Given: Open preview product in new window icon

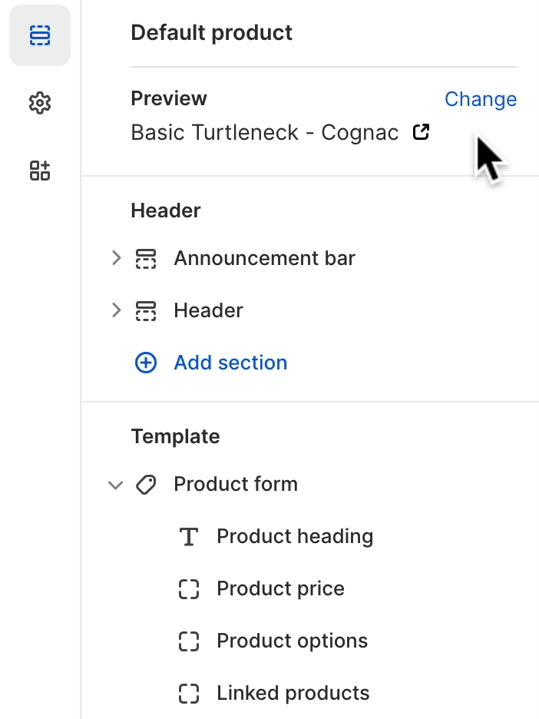Looking at the screenshot, I should click(x=421, y=132).
